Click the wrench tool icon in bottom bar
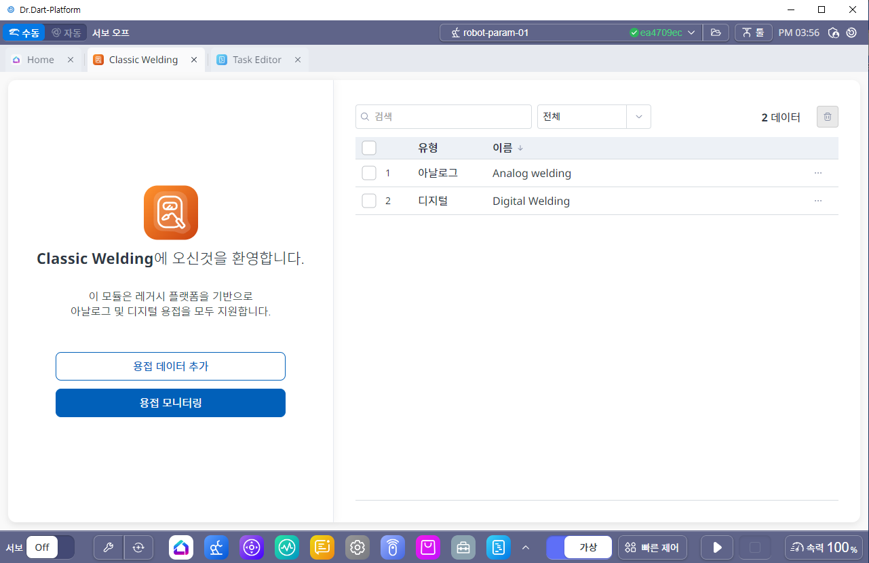 click(109, 547)
